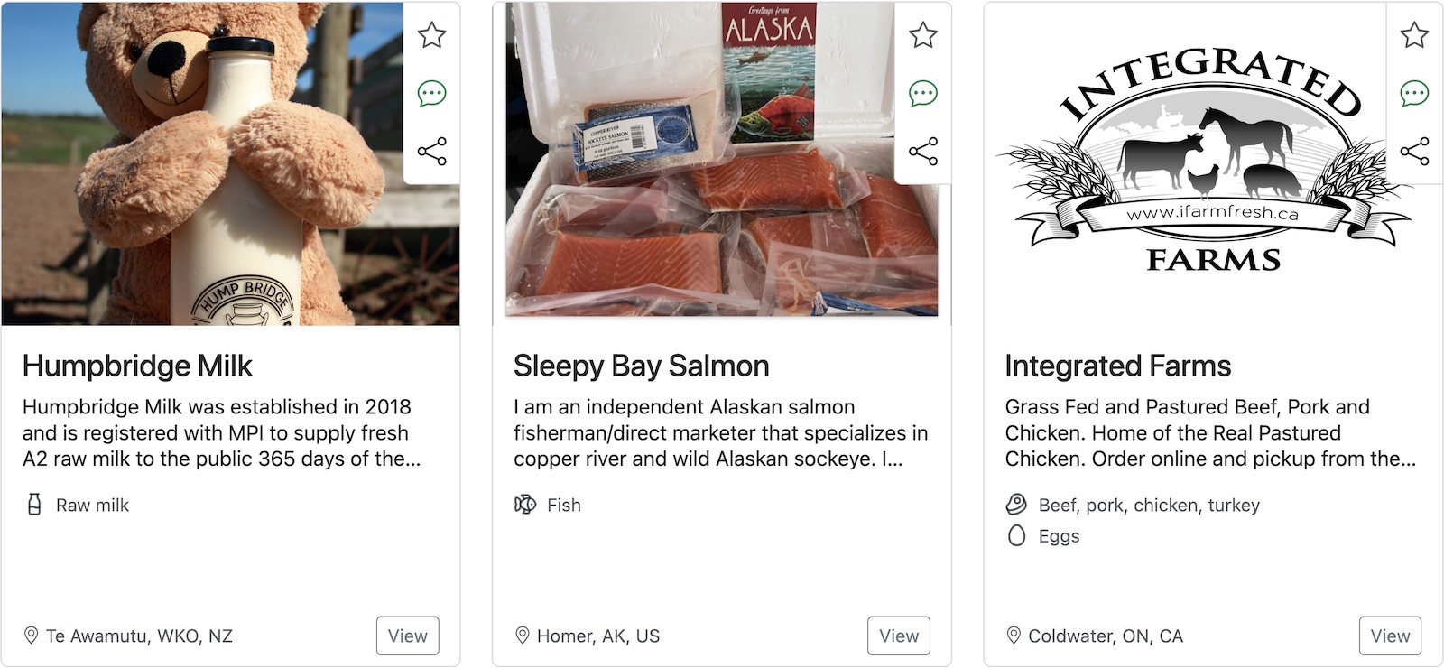This screenshot has width=1444, height=668.
Task: View the Sleepy Bay Salmon listing
Action: [x=898, y=636]
